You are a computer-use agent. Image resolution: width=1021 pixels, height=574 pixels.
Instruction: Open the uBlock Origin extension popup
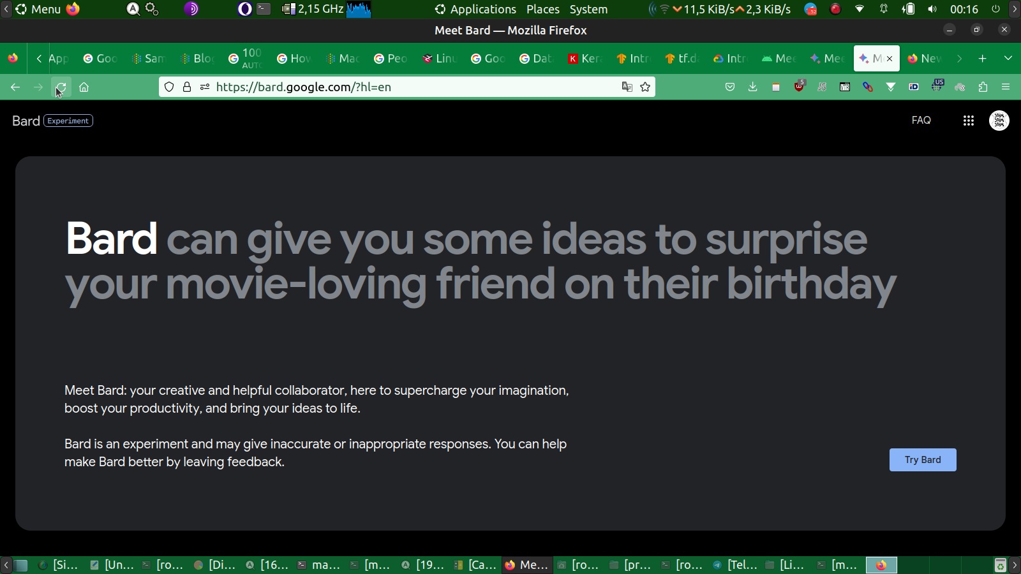click(799, 86)
